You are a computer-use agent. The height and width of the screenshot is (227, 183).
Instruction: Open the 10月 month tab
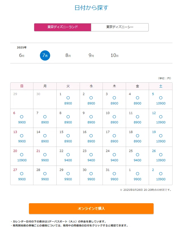[x=114, y=55]
